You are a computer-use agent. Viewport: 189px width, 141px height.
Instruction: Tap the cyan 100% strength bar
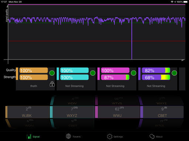(x=74, y=77)
